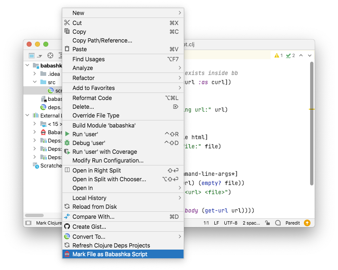Click LF line separator in status bar
338x270 pixels.
[216, 223]
